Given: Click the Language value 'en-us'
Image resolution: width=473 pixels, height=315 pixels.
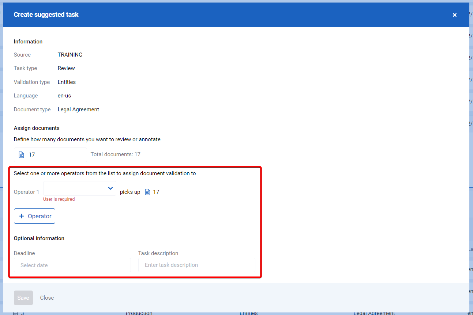Looking at the screenshot, I should 64,96.
